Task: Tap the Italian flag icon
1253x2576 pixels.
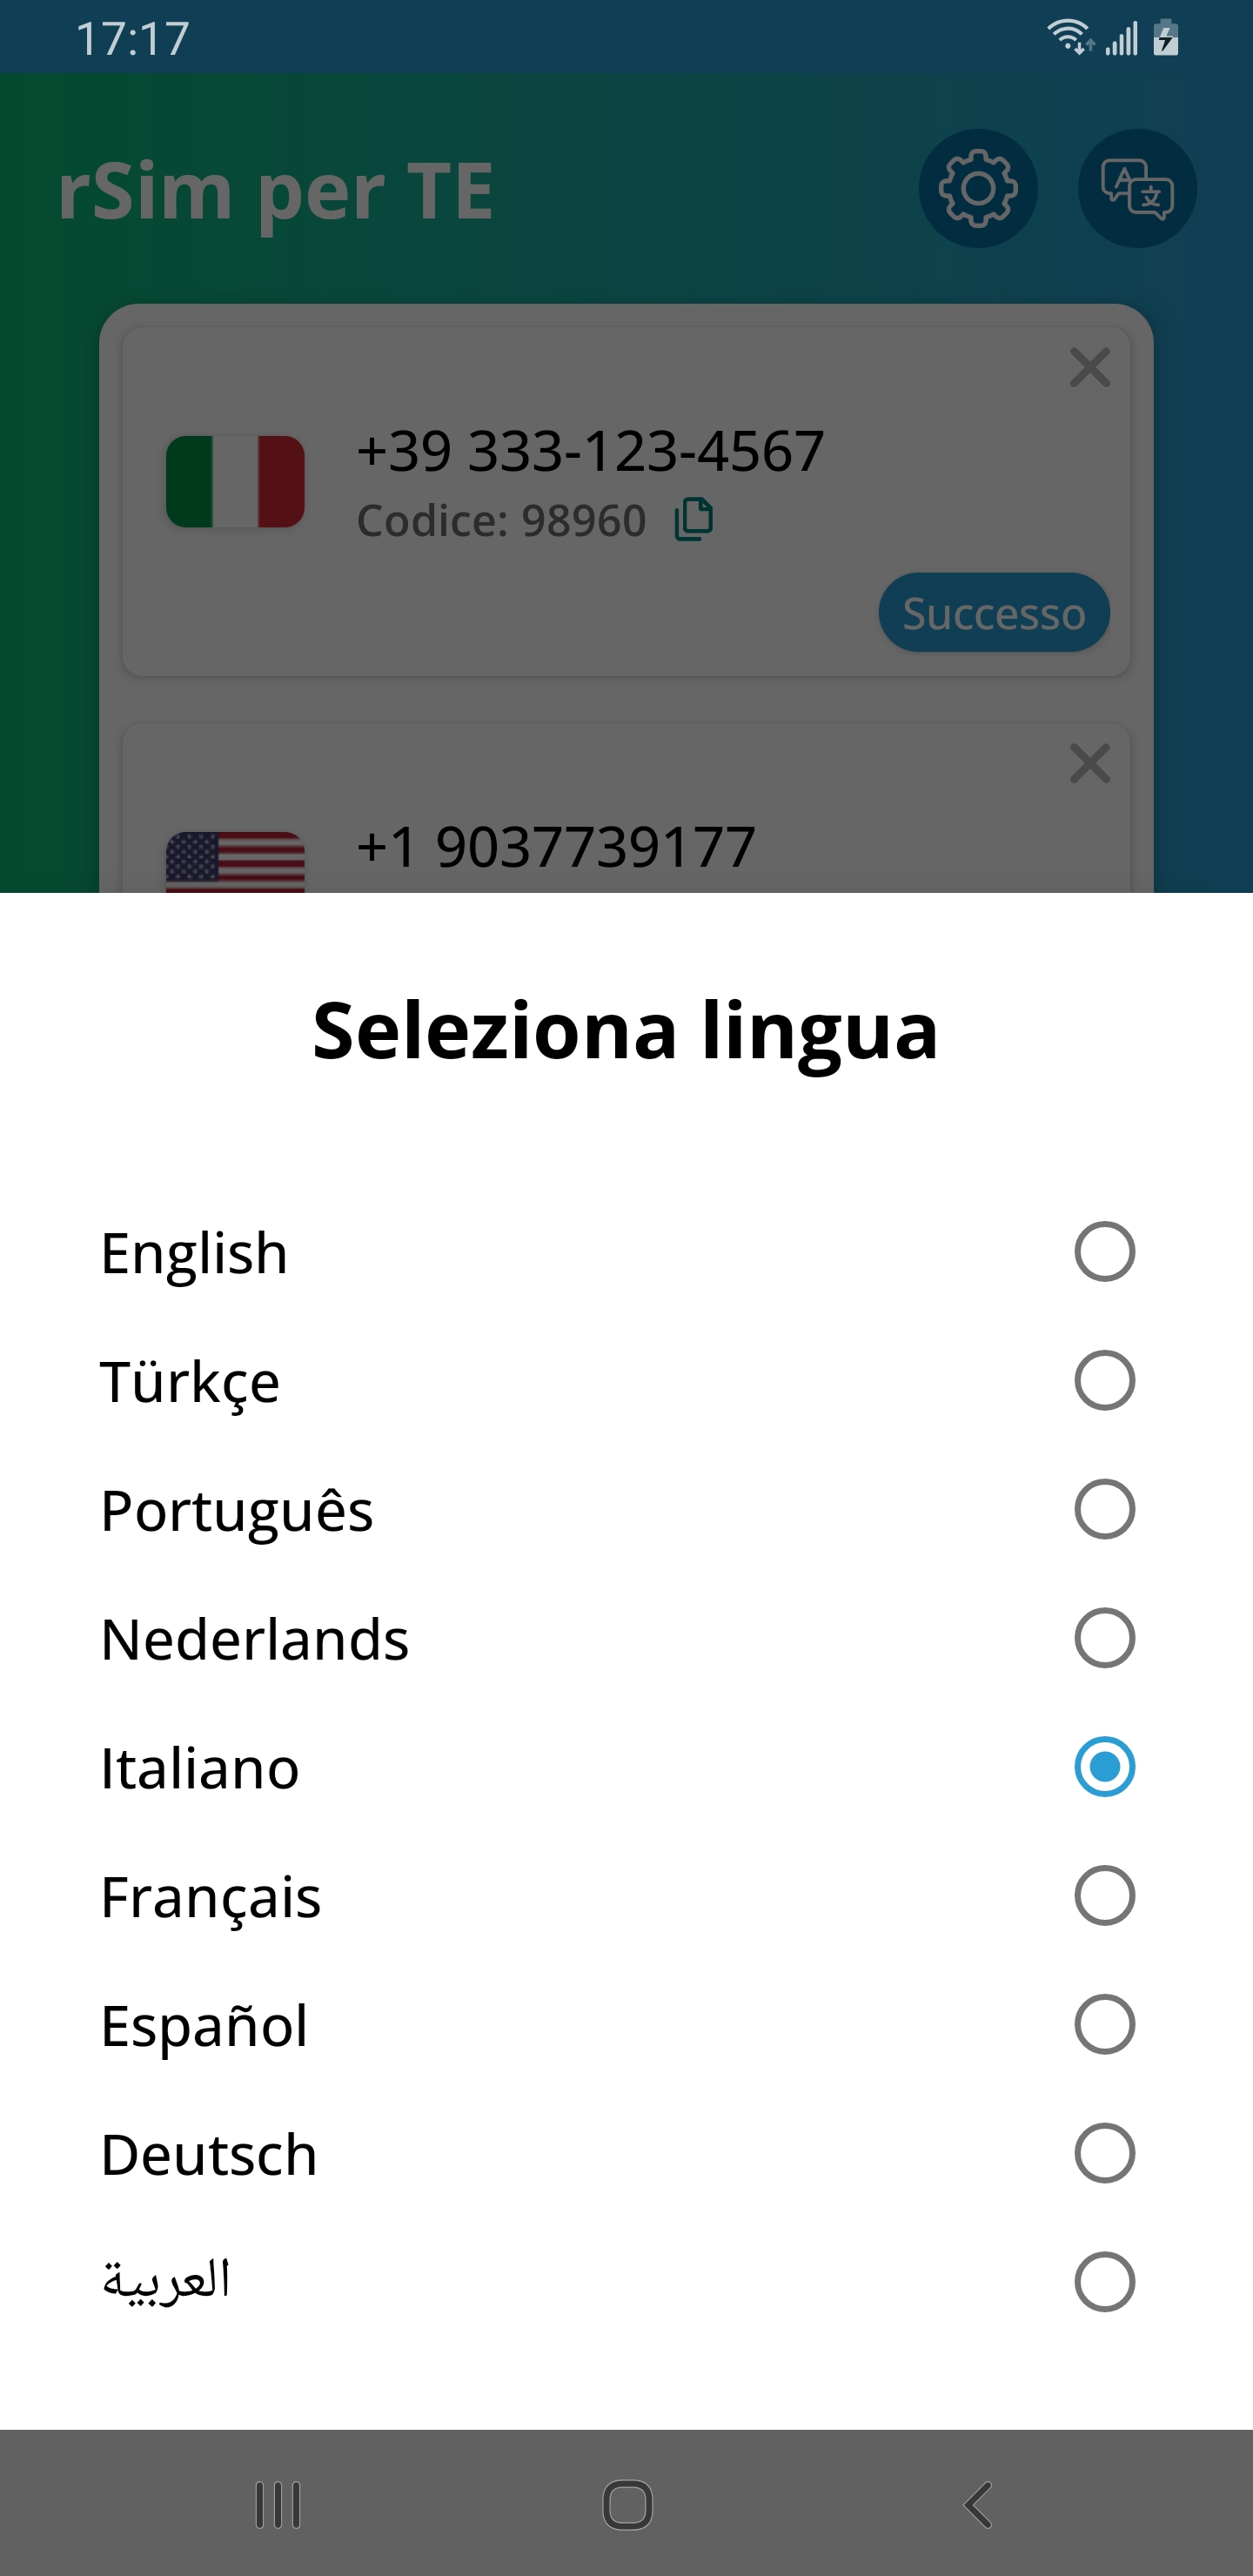Action: (x=235, y=481)
